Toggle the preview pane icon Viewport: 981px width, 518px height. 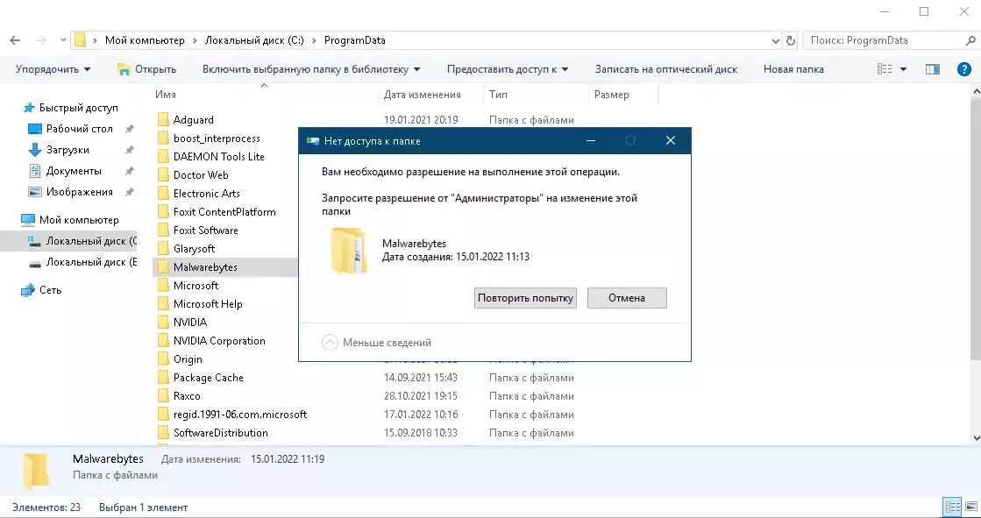coord(932,69)
